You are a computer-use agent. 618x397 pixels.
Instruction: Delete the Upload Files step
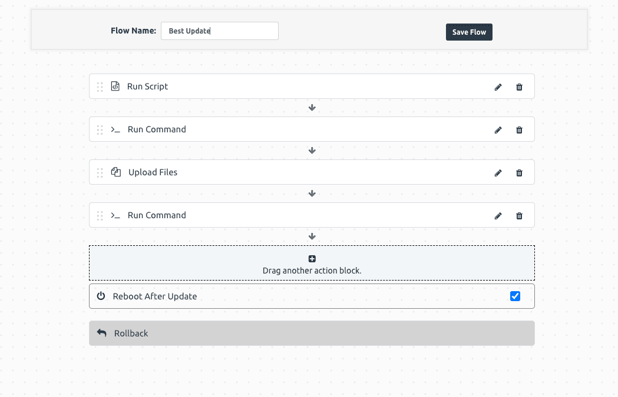pyautogui.click(x=519, y=173)
